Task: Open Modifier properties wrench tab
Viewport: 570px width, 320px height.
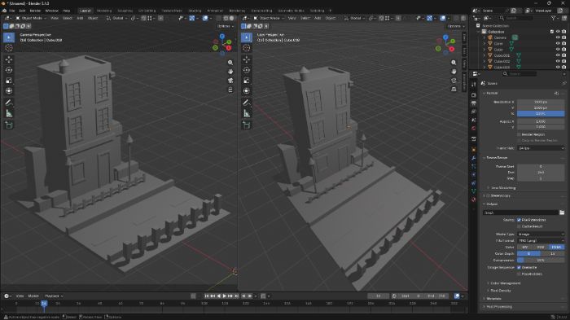Action: tap(474, 158)
